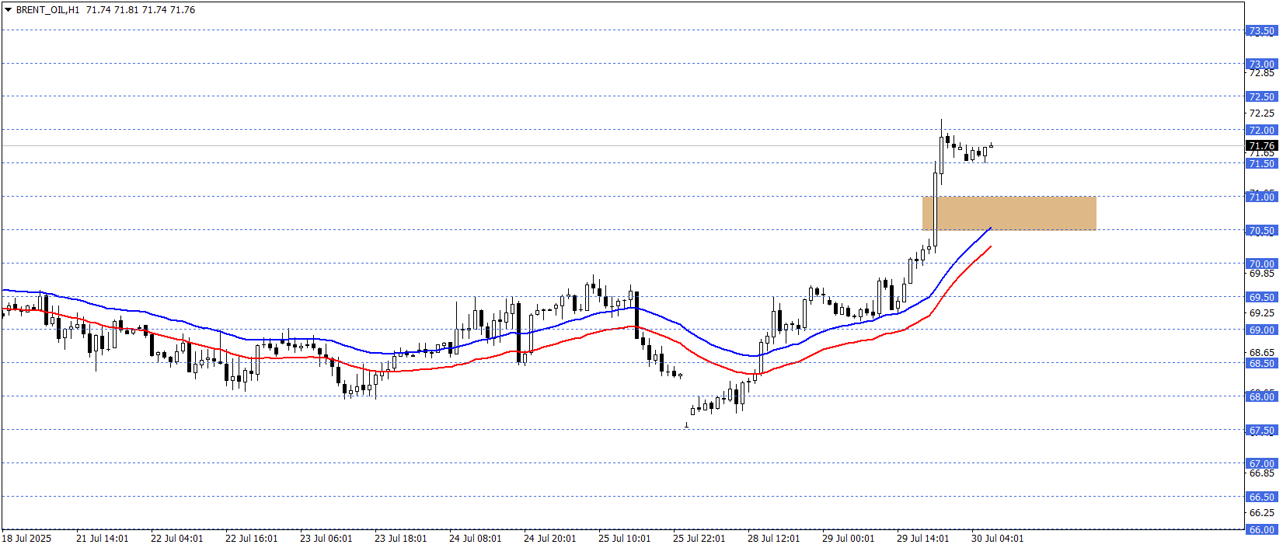Viewport: 1283px width, 548px height.
Task: Click the 69.85 price scale value
Action: pos(1261,274)
